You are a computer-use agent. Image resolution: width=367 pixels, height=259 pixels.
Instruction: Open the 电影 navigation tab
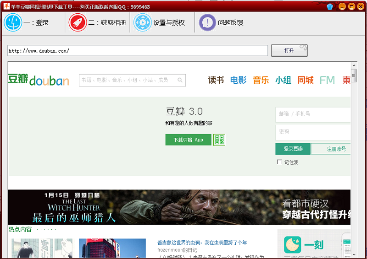click(238, 80)
